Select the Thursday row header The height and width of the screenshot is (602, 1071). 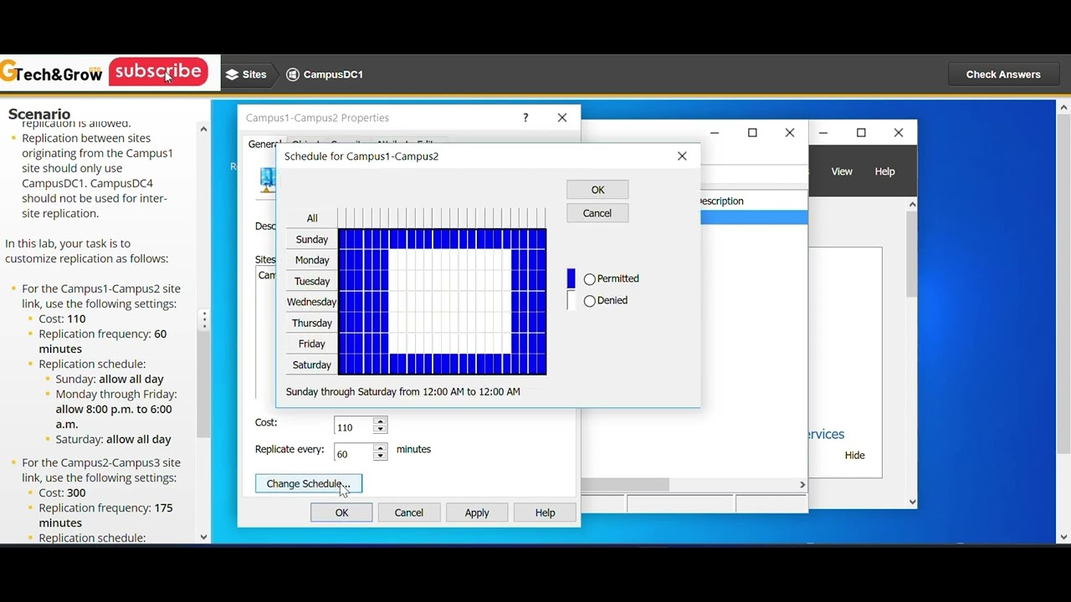pos(312,323)
